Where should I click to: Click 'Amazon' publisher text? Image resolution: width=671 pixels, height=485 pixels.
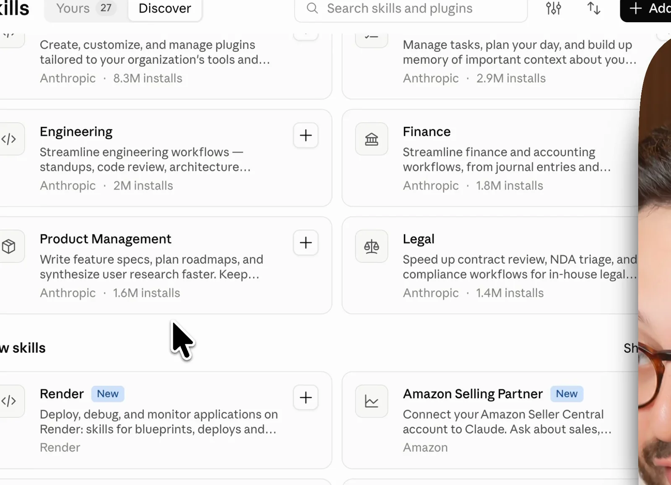tap(425, 448)
